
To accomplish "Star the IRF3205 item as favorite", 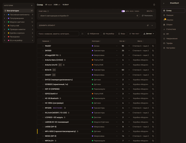I will (x=43, y=108).
